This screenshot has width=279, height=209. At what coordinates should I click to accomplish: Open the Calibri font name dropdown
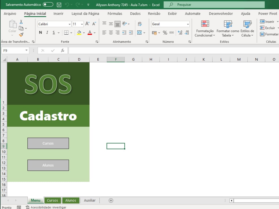[69, 24]
